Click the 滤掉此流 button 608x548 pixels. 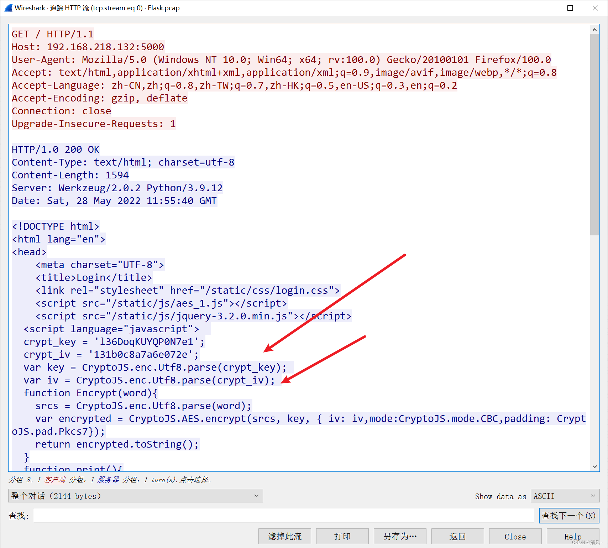pos(284,536)
